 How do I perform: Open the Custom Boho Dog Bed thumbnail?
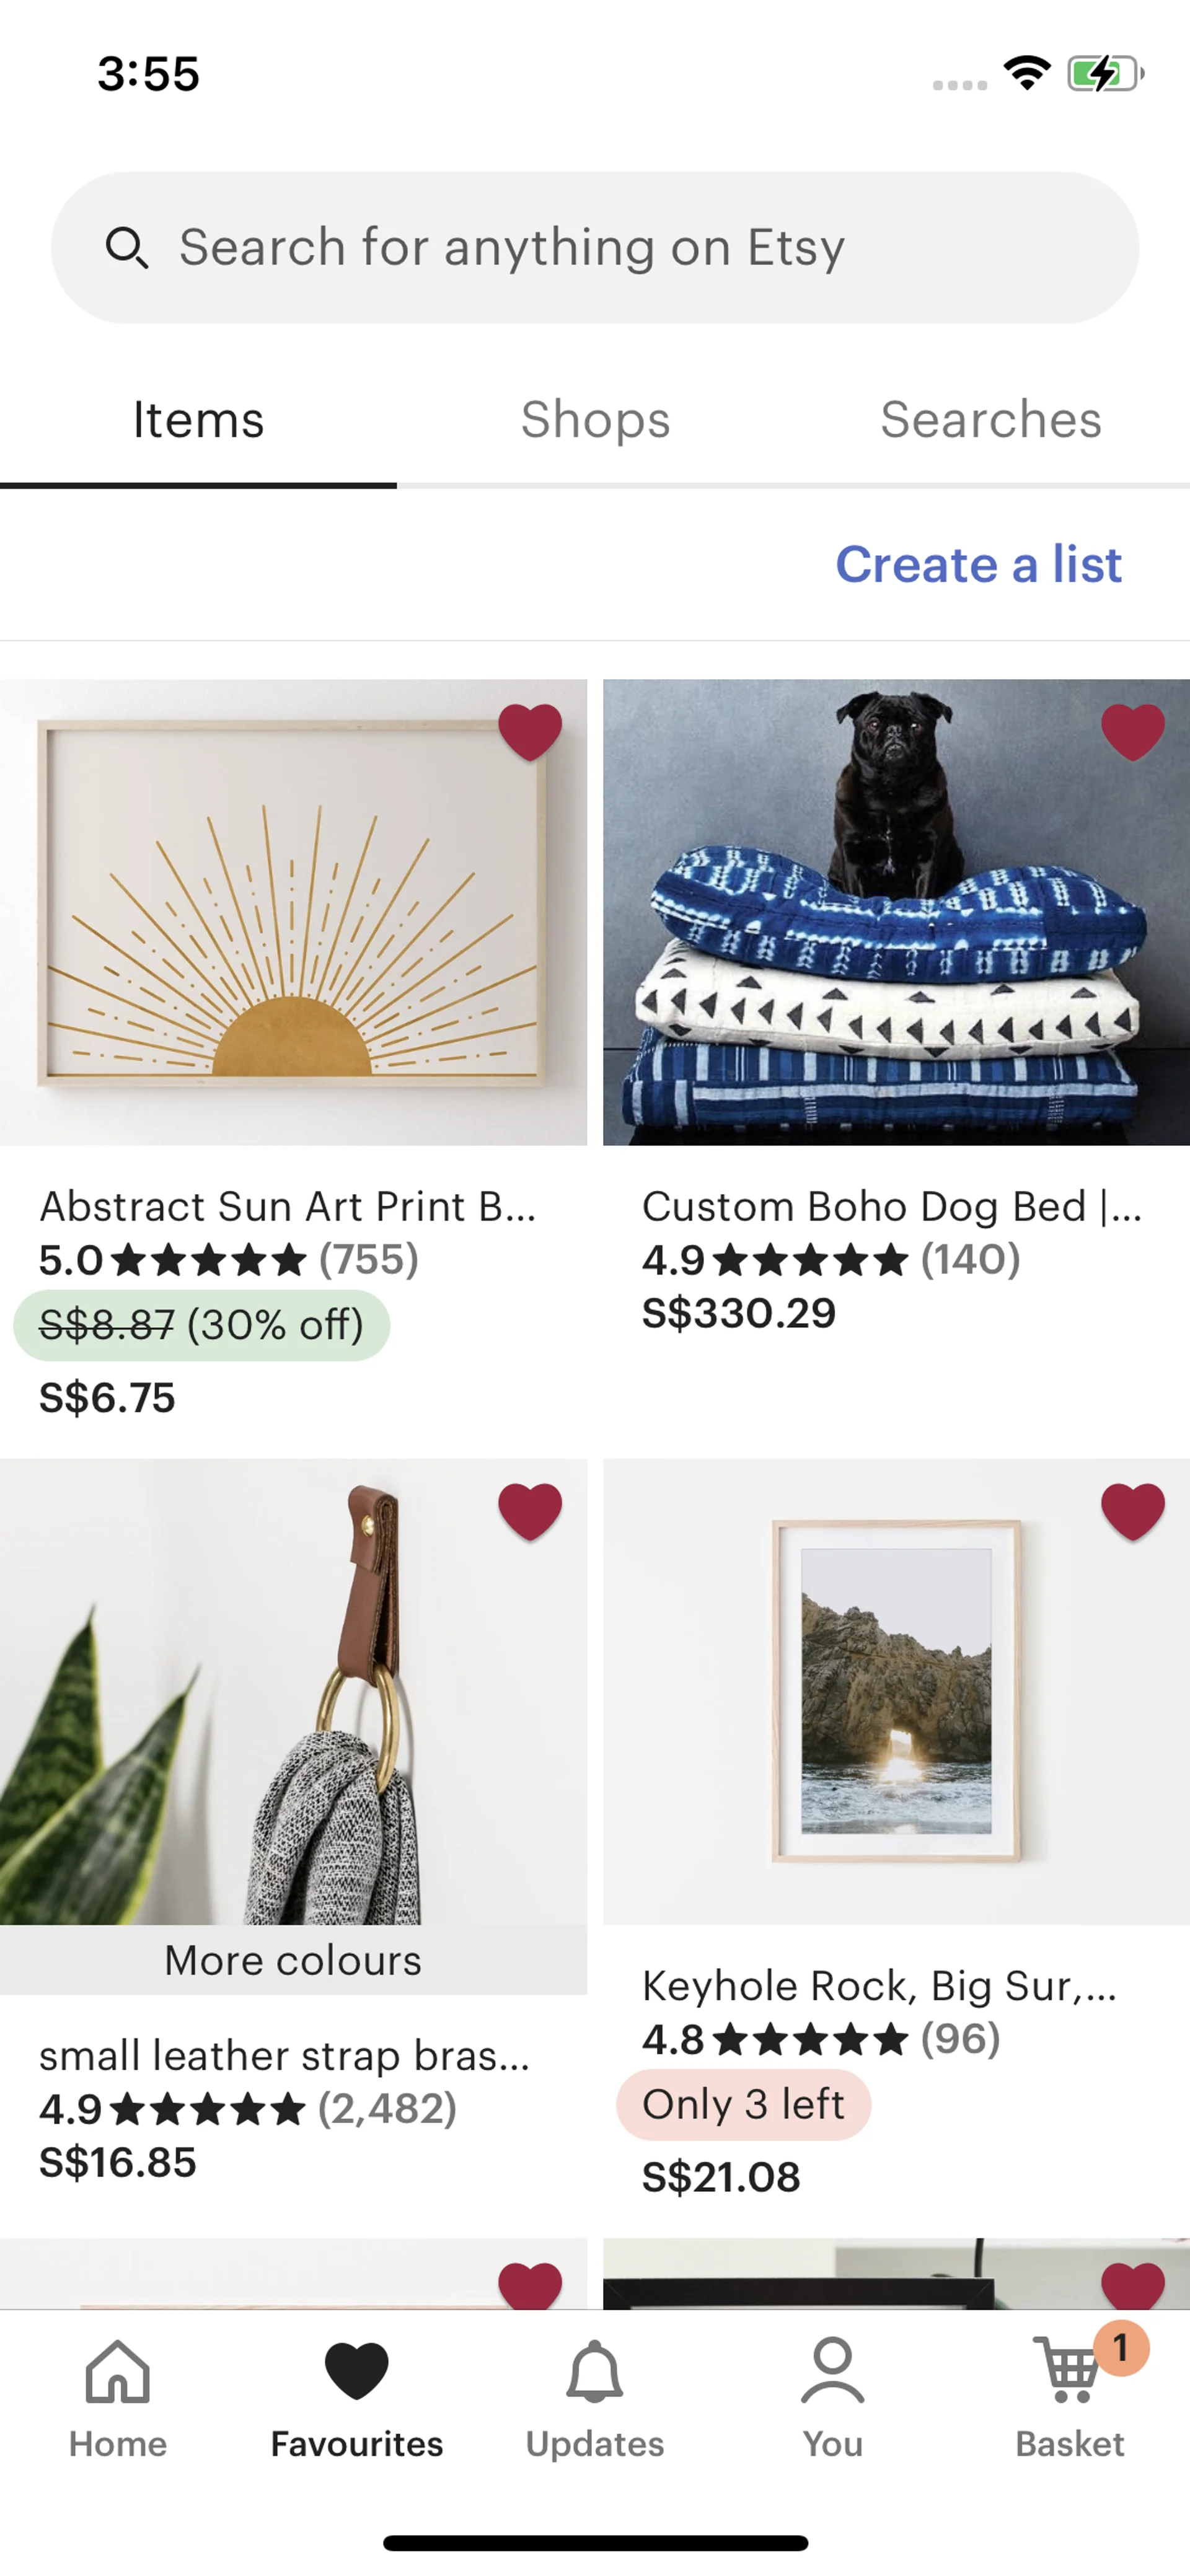pos(896,912)
